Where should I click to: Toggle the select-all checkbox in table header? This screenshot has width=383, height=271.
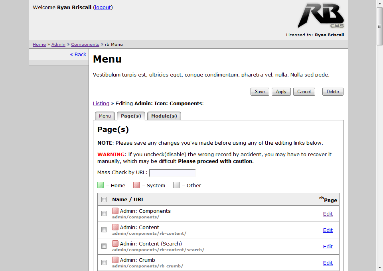click(x=104, y=199)
